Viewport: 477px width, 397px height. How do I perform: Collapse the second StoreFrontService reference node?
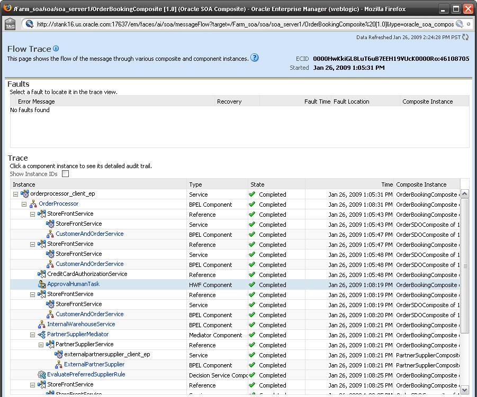[32, 244]
